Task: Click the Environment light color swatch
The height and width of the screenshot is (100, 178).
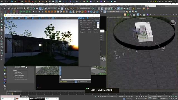Action: [98, 23]
